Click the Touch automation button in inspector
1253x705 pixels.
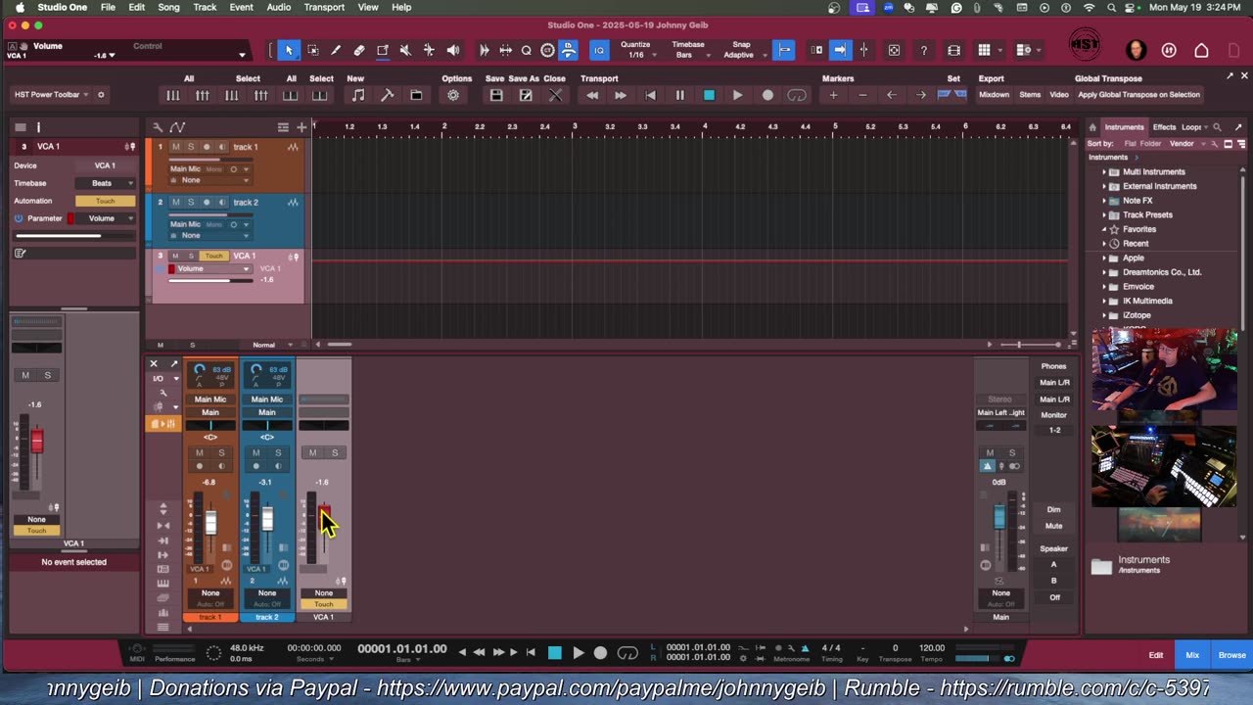click(x=106, y=201)
